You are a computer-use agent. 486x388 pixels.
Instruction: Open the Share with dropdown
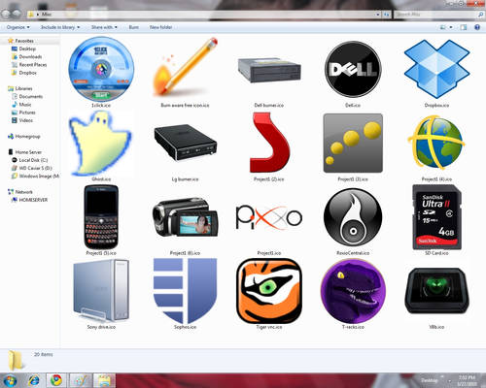coord(104,27)
